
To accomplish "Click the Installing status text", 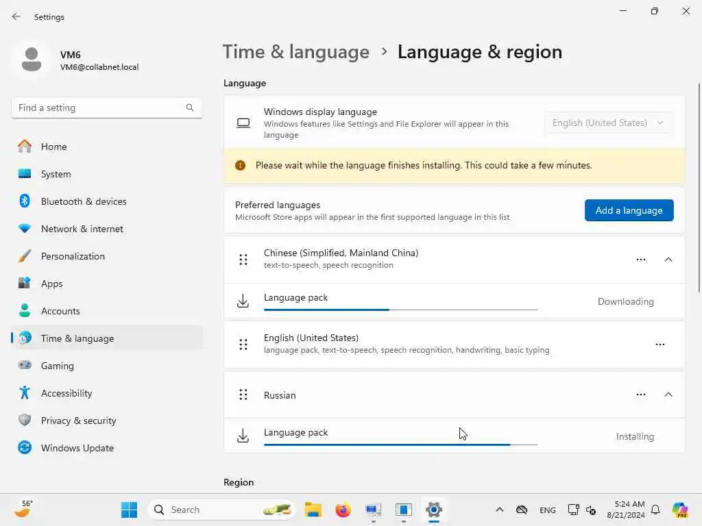I will pyautogui.click(x=635, y=436).
